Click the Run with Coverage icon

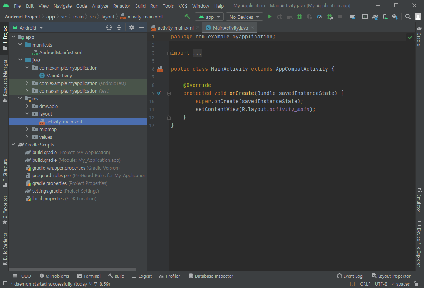pos(309,17)
